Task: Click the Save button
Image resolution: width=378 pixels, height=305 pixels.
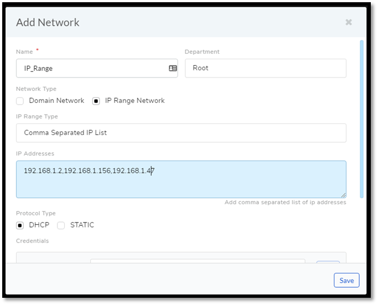Action: coord(347,281)
